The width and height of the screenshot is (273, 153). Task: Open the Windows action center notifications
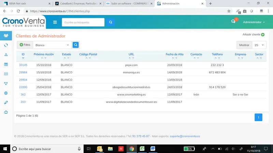[266, 149]
